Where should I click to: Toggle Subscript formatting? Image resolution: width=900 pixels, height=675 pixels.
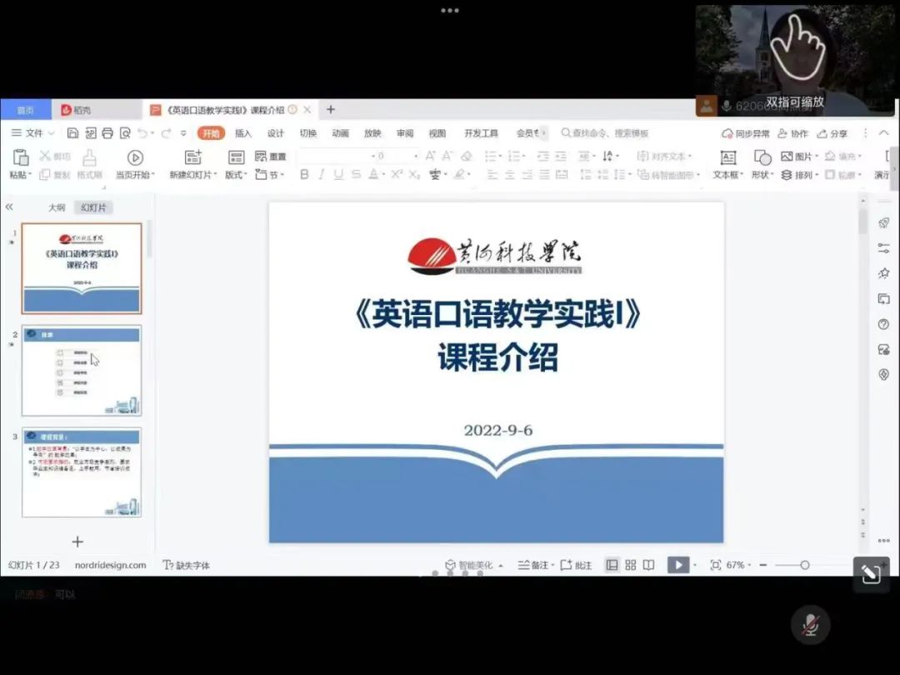click(x=414, y=174)
